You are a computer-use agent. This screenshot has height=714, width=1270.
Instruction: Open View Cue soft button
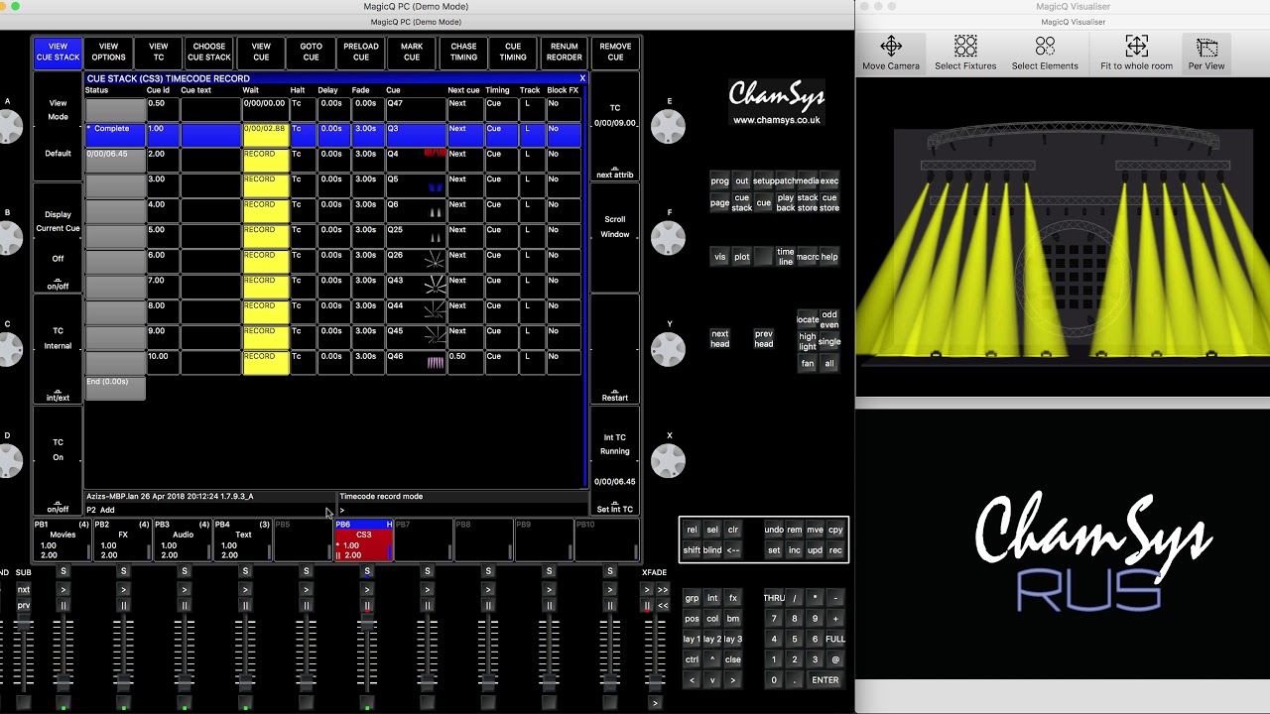tap(261, 53)
